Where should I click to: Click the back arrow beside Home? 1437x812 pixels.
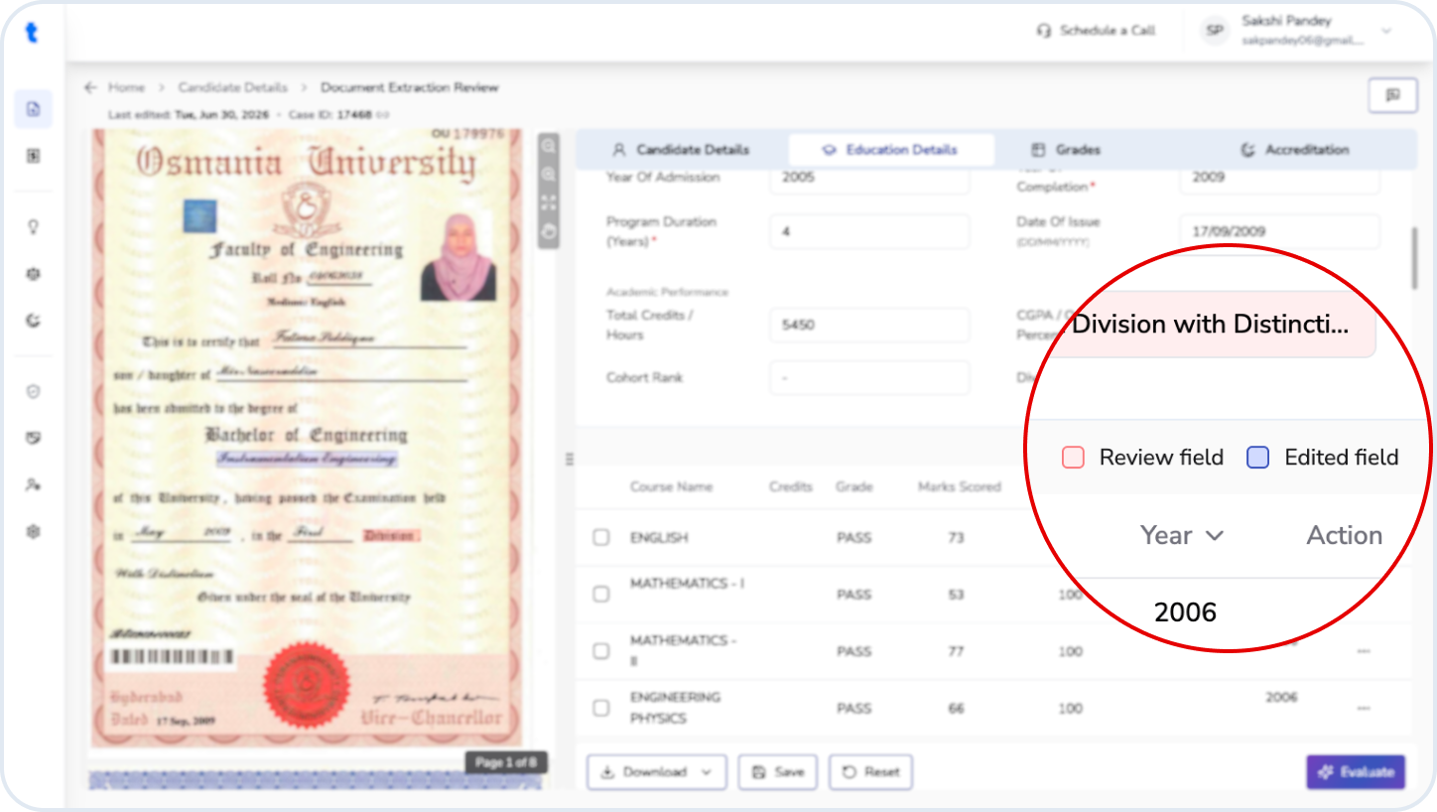pyautogui.click(x=91, y=87)
